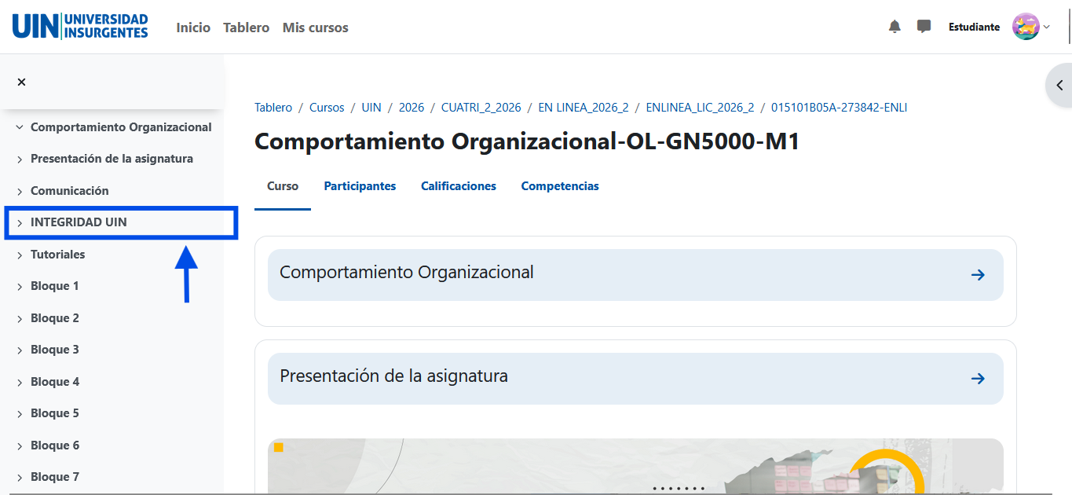
Task: Open the Competencias tab
Action: tap(559, 186)
